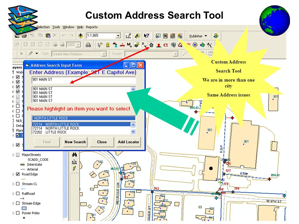Click the Redo arrow icon
The width and height of the screenshot is (299, 224).
point(71,35)
